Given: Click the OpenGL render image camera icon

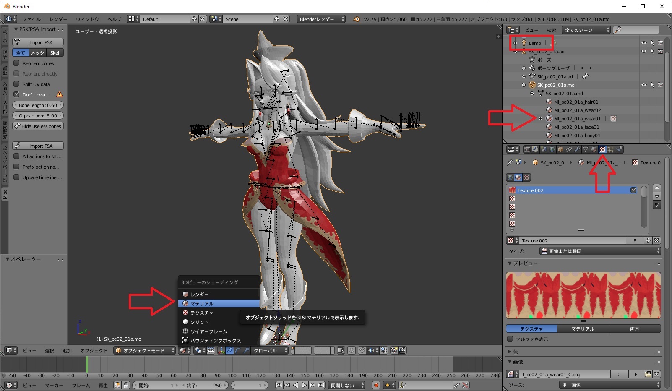Looking at the screenshot, I should [x=394, y=350].
